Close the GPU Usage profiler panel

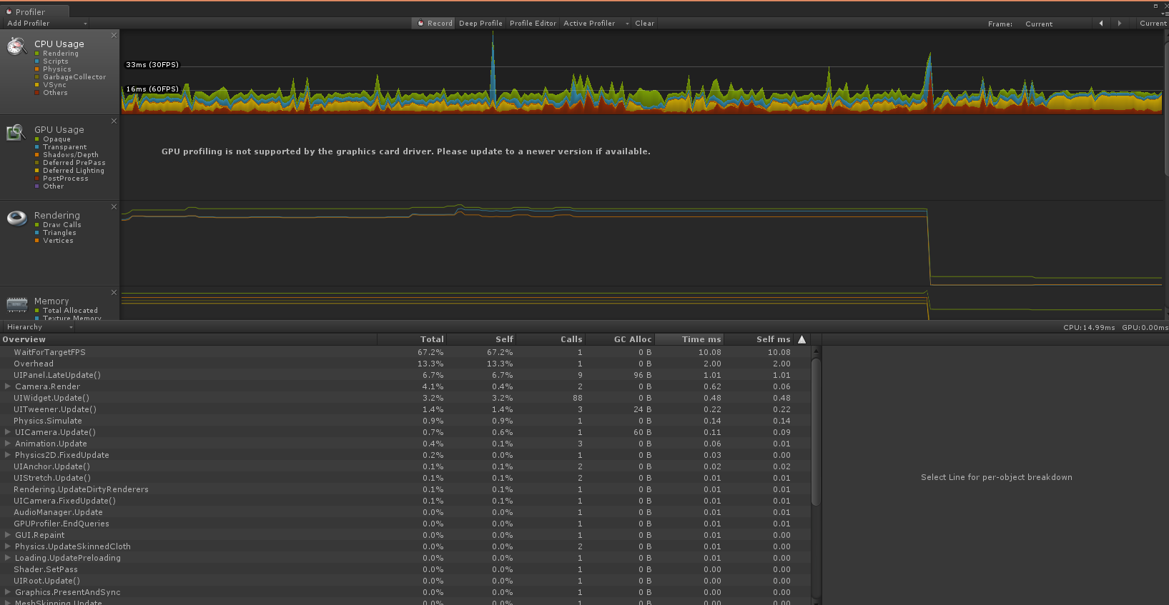click(114, 121)
